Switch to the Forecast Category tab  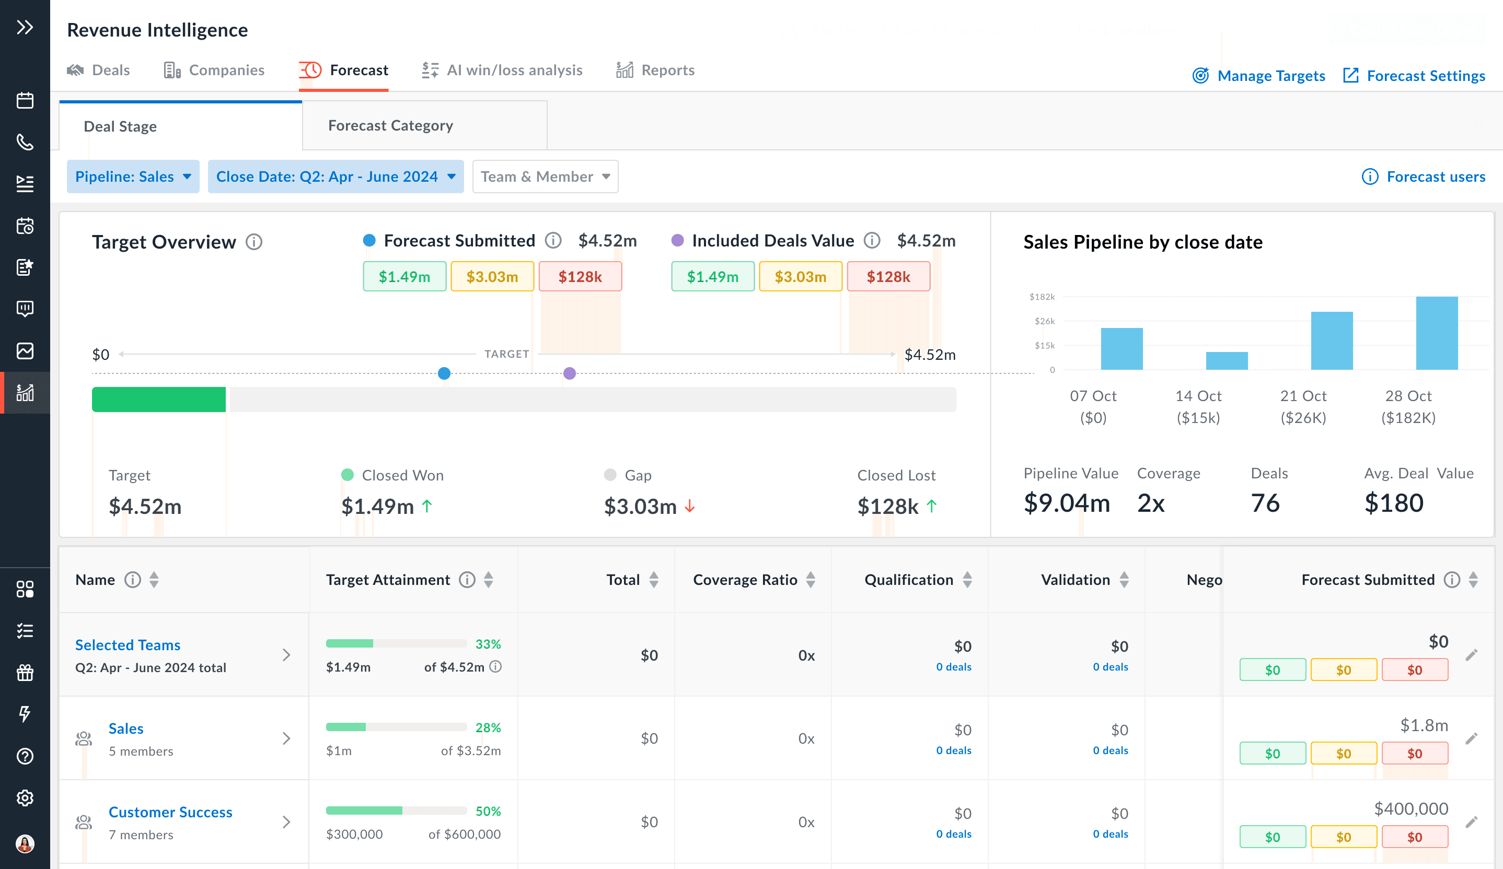point(391,125)
